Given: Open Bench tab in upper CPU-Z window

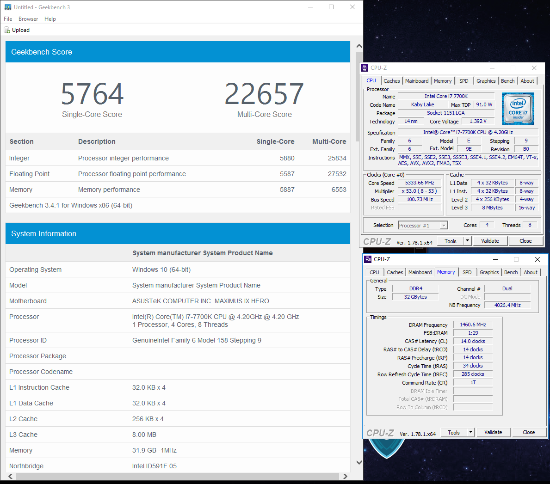Looking at the screenshot, I should pos(507,81).
